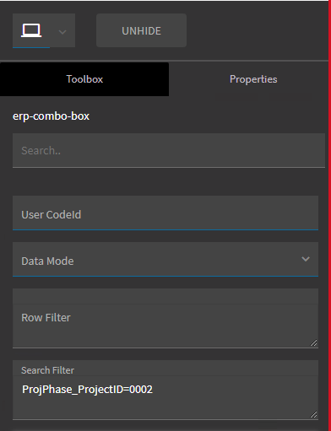Select the erp-combo-box component heading

click(51, 116)
